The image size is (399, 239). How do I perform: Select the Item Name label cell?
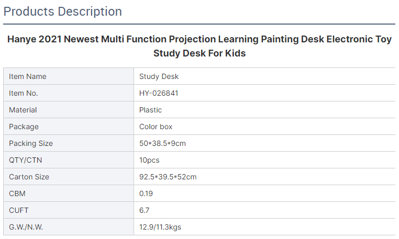pos(69,76)
